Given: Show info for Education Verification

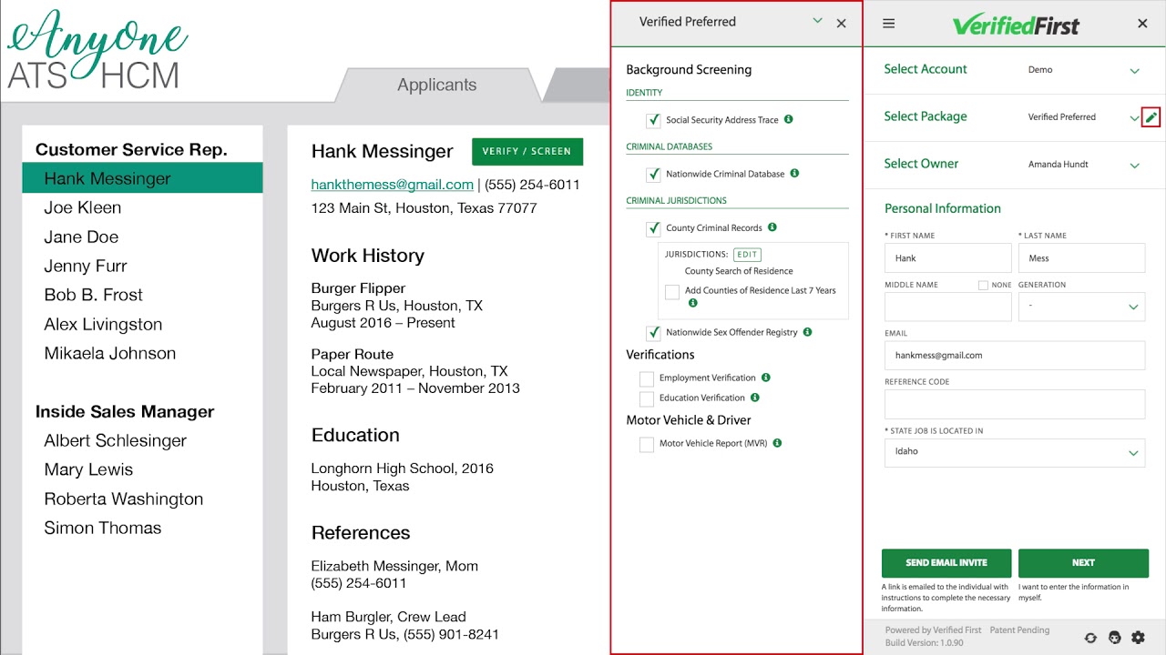Looking at the screenshot, I should coord(754,398).
